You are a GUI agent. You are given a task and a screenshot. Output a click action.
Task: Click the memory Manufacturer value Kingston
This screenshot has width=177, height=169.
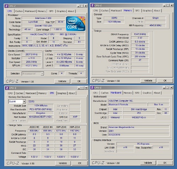tap(41, 113)
